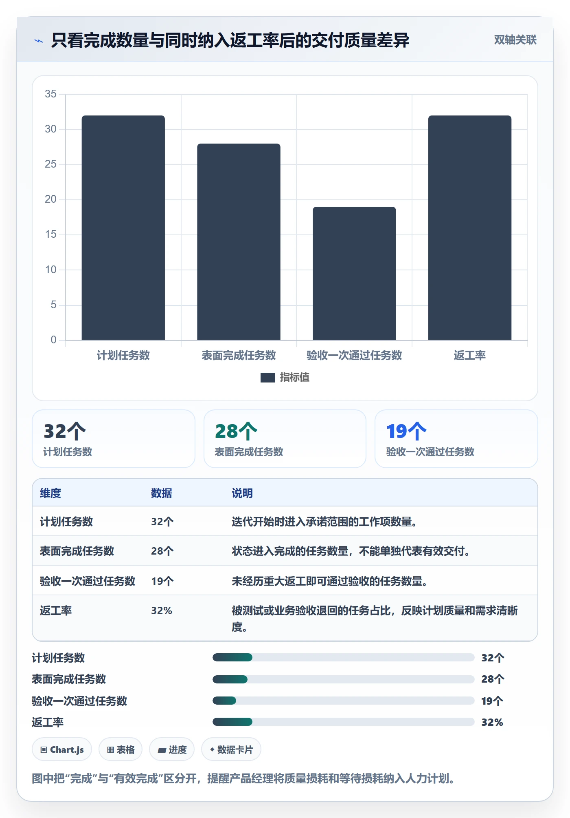Toggle the 指标值 legend color swatch
Screen dimensions: 570x818
[267, 378]
